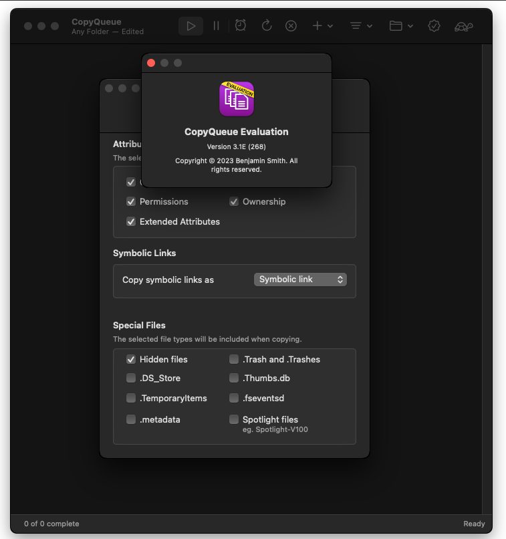506x539 pixels.
Task: Enable the .DS_Store checkbox
Action: tap(131, 378)
